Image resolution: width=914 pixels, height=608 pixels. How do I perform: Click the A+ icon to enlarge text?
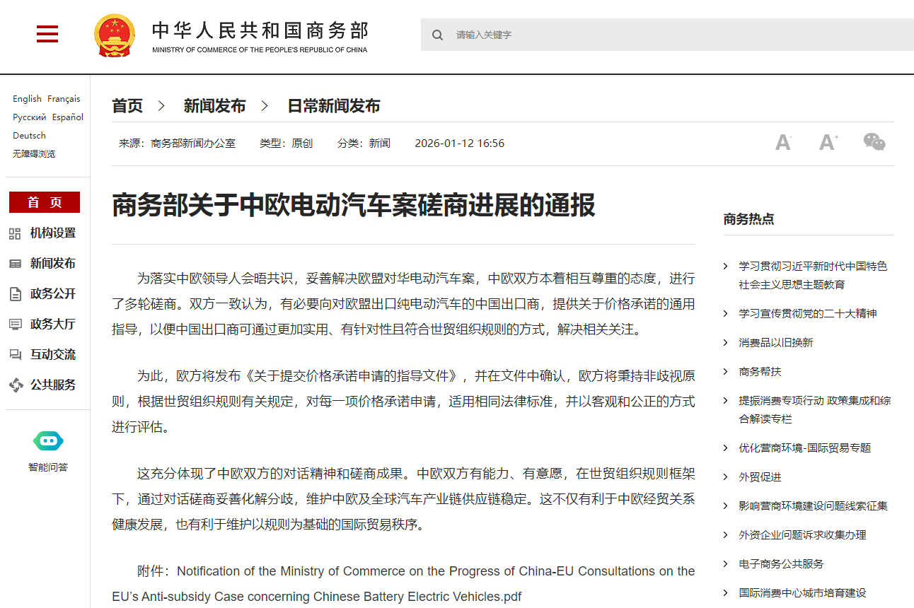(828, 141)
